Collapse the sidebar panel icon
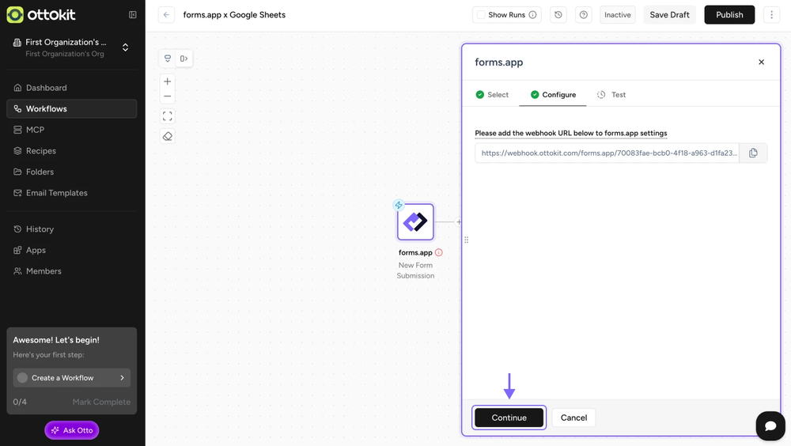The image size is (791, 446). click(133, 15)
